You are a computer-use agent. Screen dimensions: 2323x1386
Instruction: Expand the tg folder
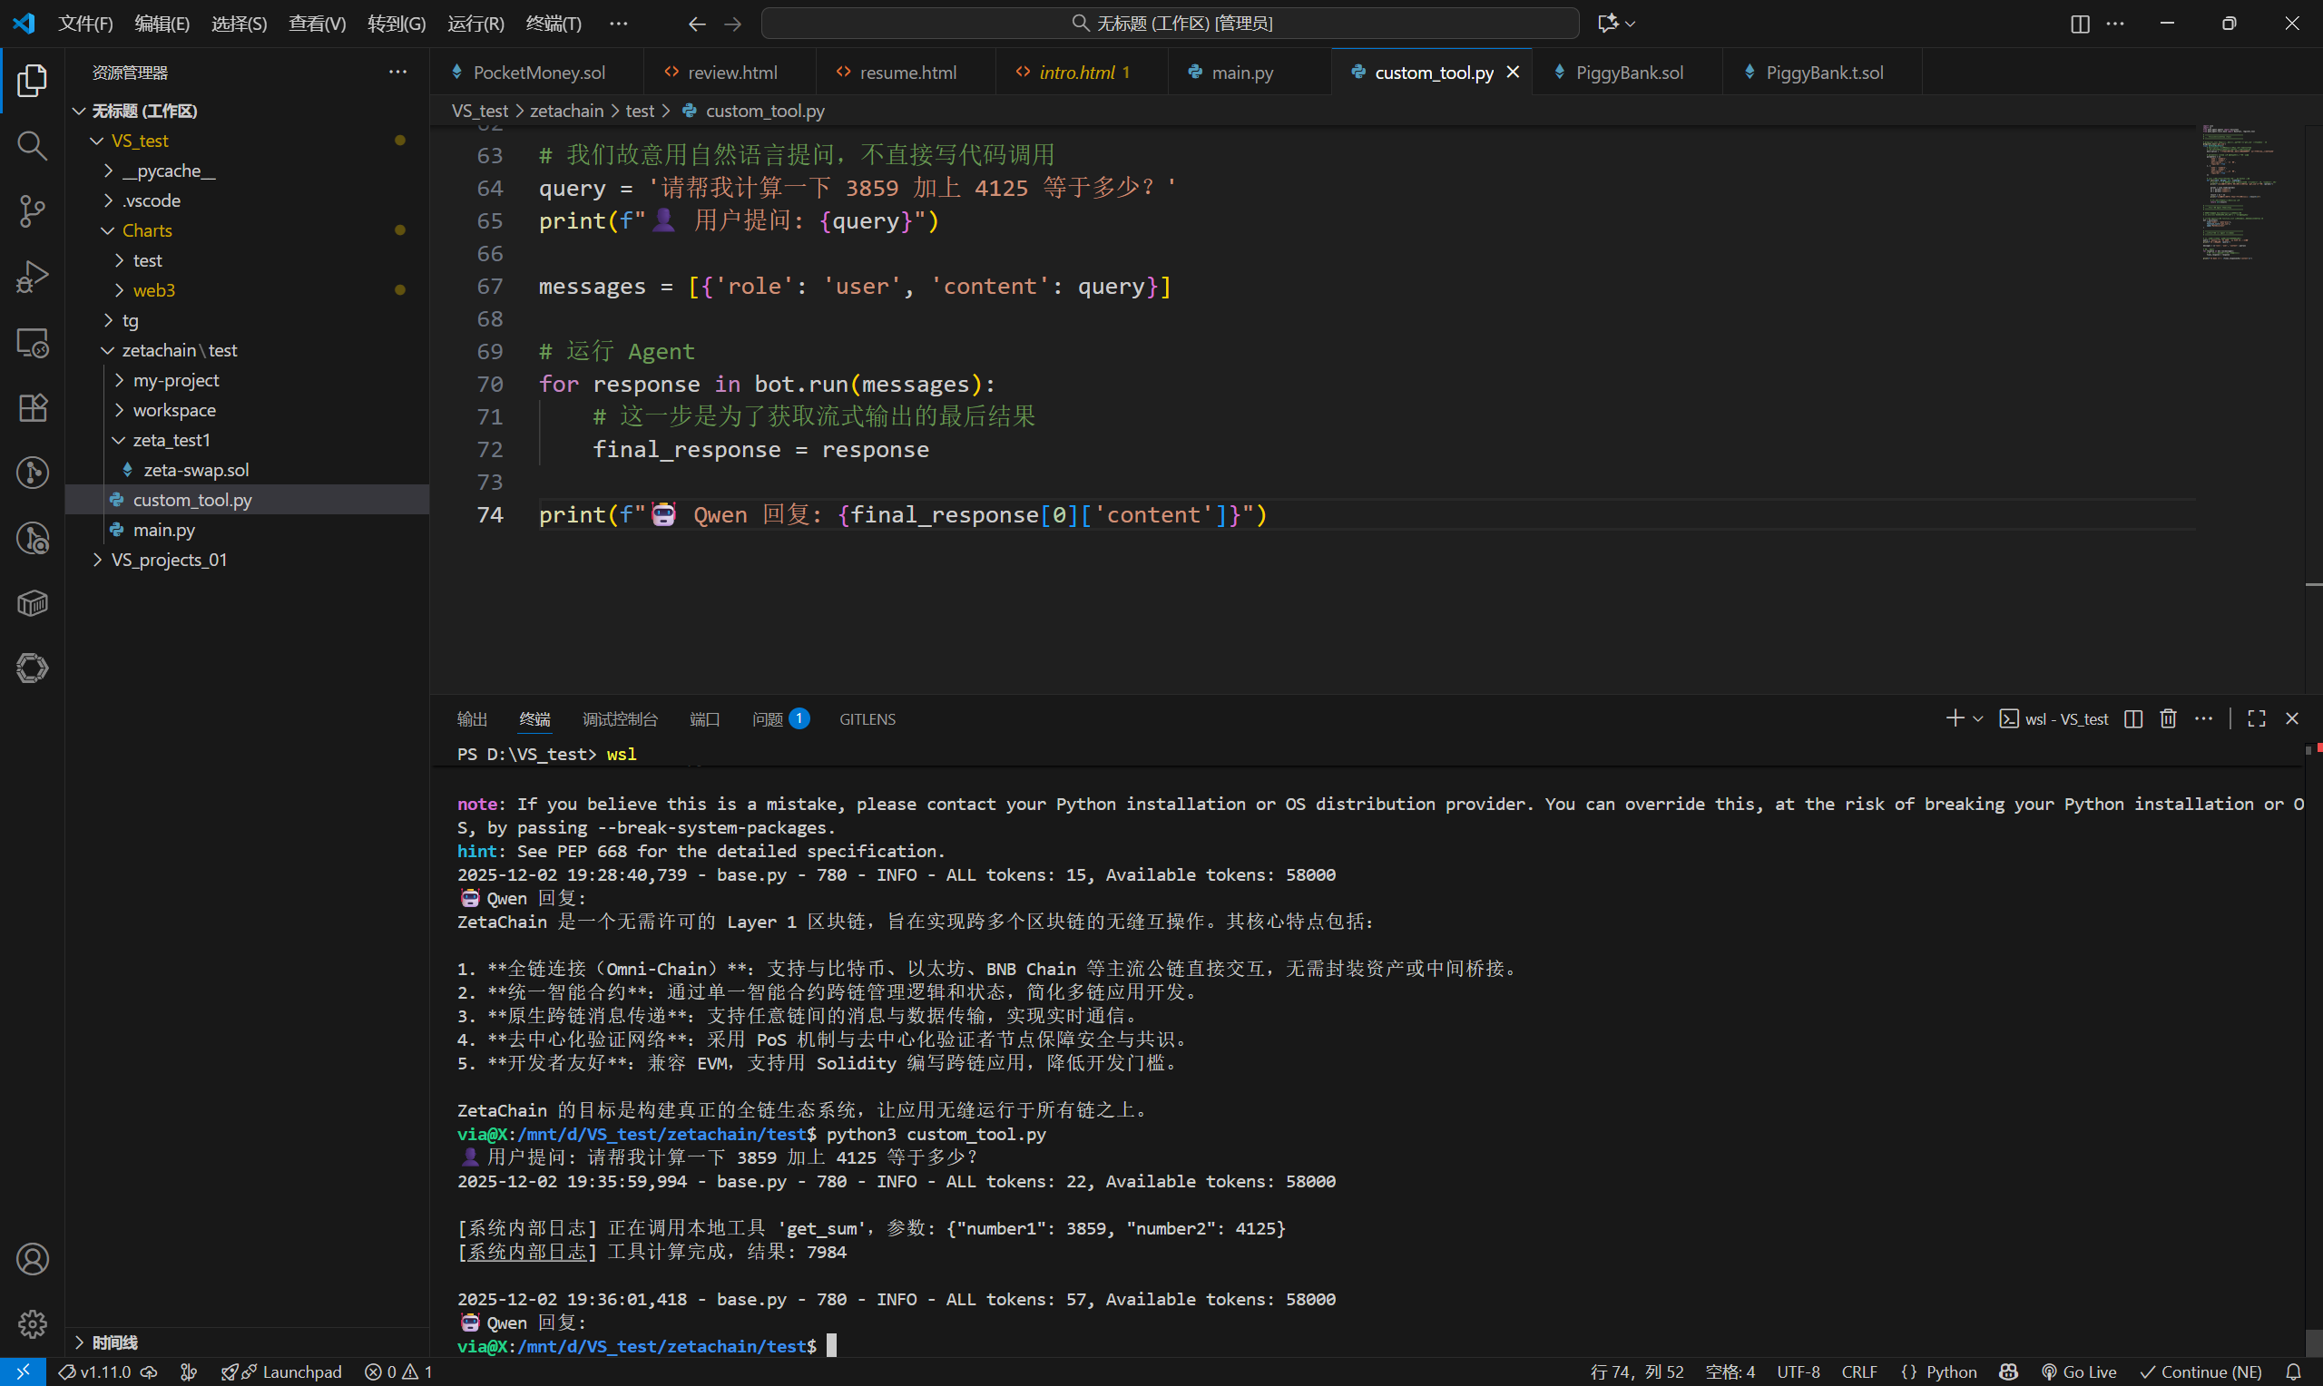(108, 320)
